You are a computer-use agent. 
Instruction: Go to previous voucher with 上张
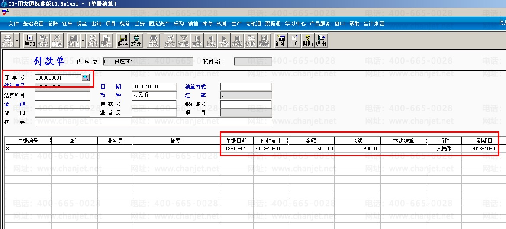[x=210, y=41]
